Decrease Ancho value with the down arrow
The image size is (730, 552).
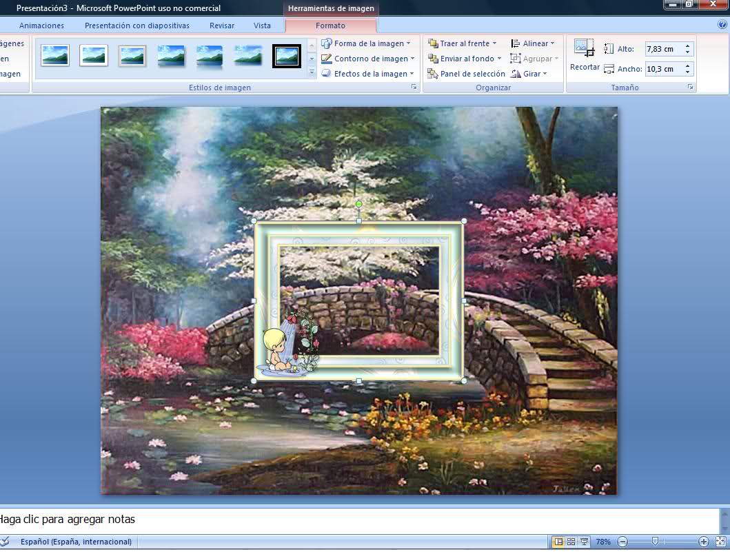[688, 72]
